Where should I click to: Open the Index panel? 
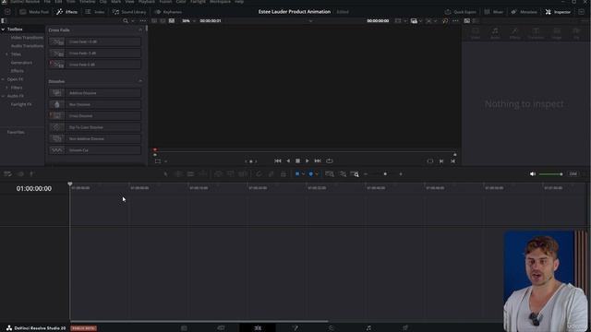pyautogui.click(x=95, y=12)
